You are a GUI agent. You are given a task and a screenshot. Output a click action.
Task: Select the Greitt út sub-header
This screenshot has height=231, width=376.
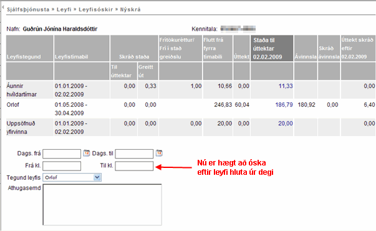(x=148, y=71)
